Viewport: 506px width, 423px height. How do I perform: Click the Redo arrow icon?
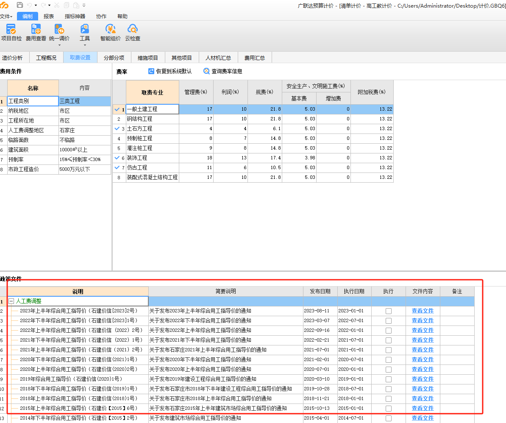(x=43, y=5)
